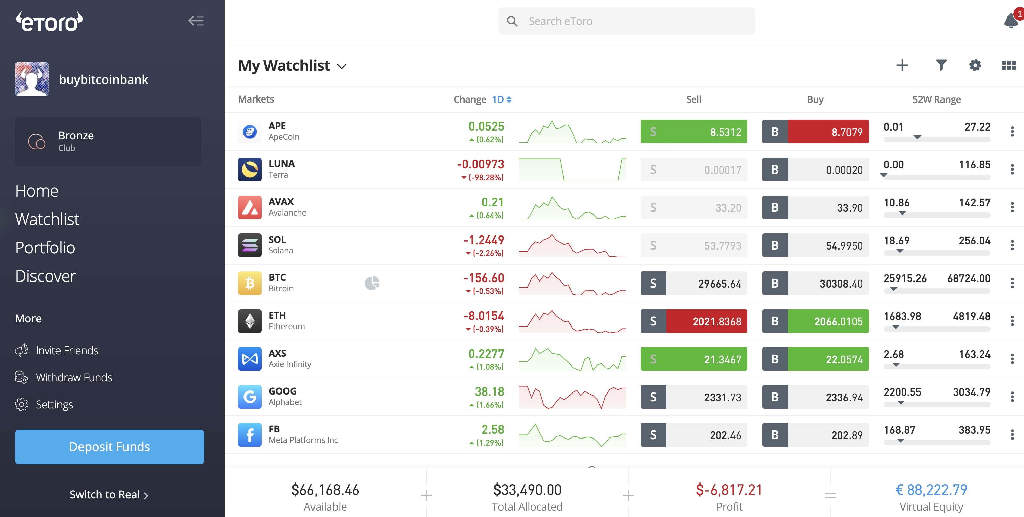Collapse the sidebar with the arrow icon
Image resolution: width=1024 pixels, height=517 pixels.
pos(196,21)
